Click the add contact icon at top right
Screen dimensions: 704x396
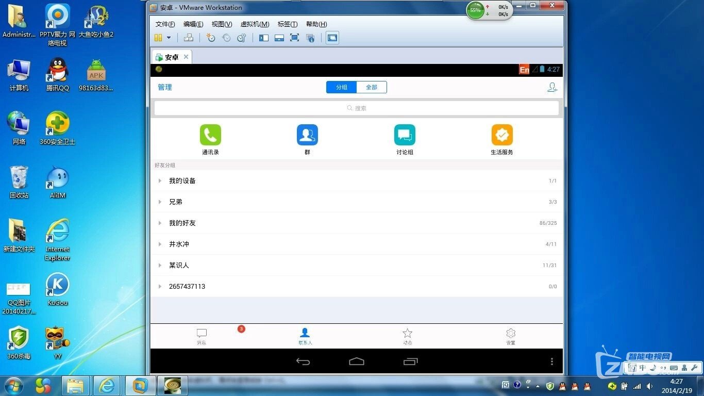tap(552, 87)
